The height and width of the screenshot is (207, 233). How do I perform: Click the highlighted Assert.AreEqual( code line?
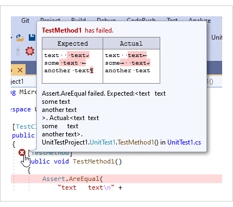click(x=116, y=179)
